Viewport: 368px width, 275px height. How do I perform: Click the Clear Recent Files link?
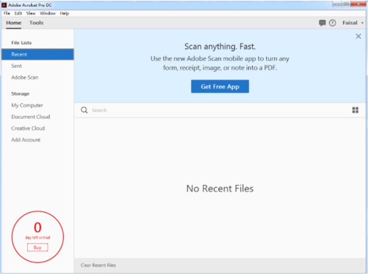click(98, 265)
